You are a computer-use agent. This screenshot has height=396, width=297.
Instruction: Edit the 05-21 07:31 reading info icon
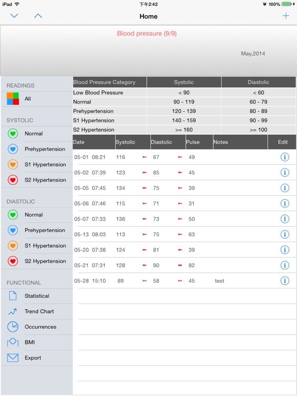tap(285, 265)
